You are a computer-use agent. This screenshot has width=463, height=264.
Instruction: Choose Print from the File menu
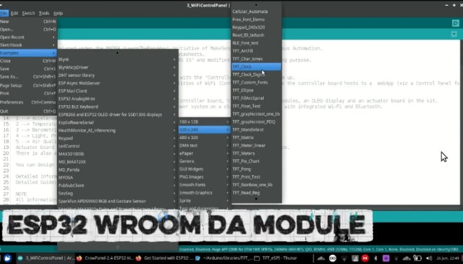pos(28,93)
